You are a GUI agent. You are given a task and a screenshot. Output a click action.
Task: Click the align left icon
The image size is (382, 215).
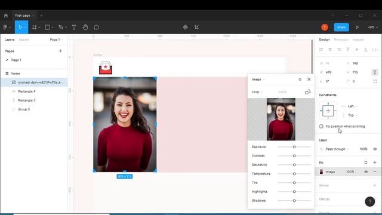(x=321, y=50)
